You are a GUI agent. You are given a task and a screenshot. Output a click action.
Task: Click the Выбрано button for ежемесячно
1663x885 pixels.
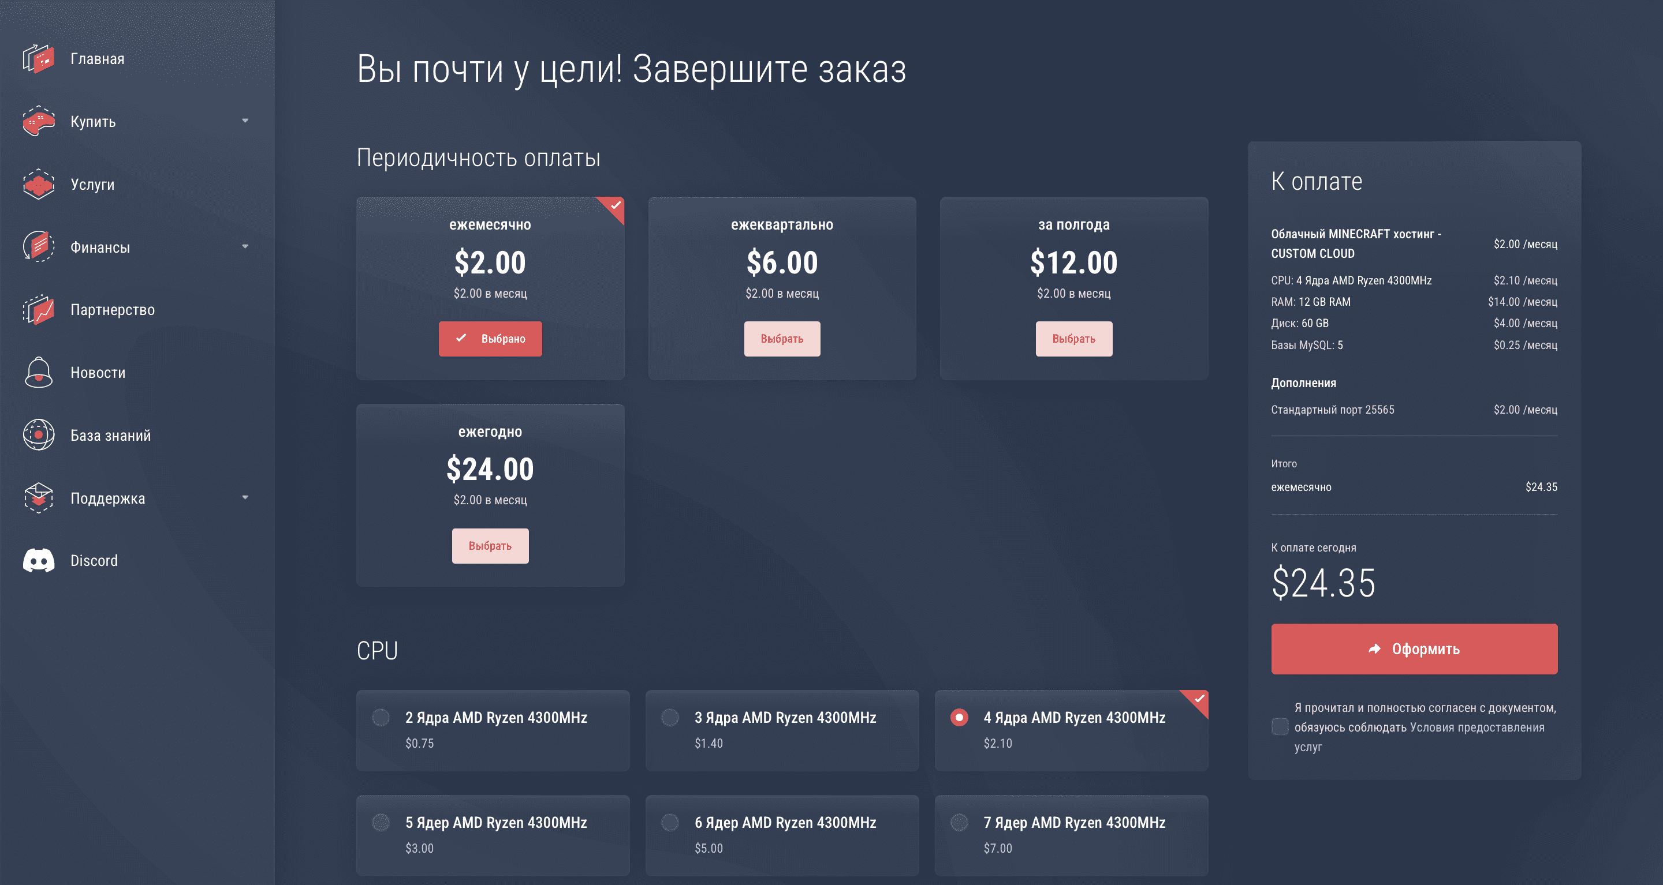[x=490, y=339]
